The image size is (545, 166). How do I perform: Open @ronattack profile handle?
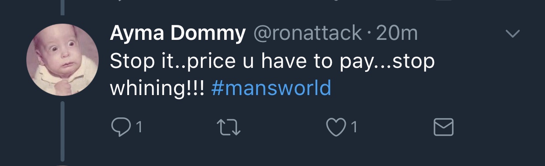tap(308, 34)
